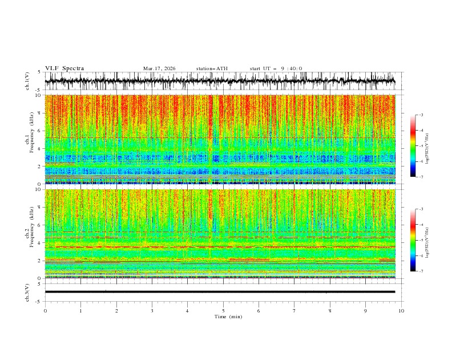Click the time axis tick label '2'
Viewport: 452px width, 349px height.
[x=116, y=311]
